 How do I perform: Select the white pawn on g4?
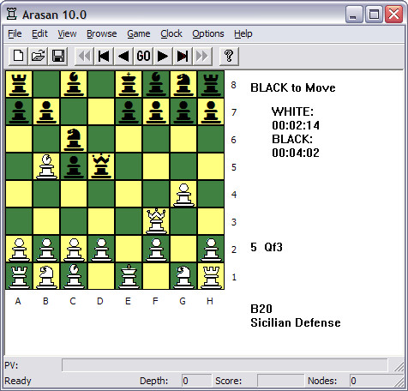[x=183, y=194]
